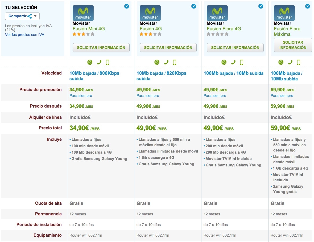Click the mobile icon under Fusión Fibra Máxima

(x=299, y=63)
